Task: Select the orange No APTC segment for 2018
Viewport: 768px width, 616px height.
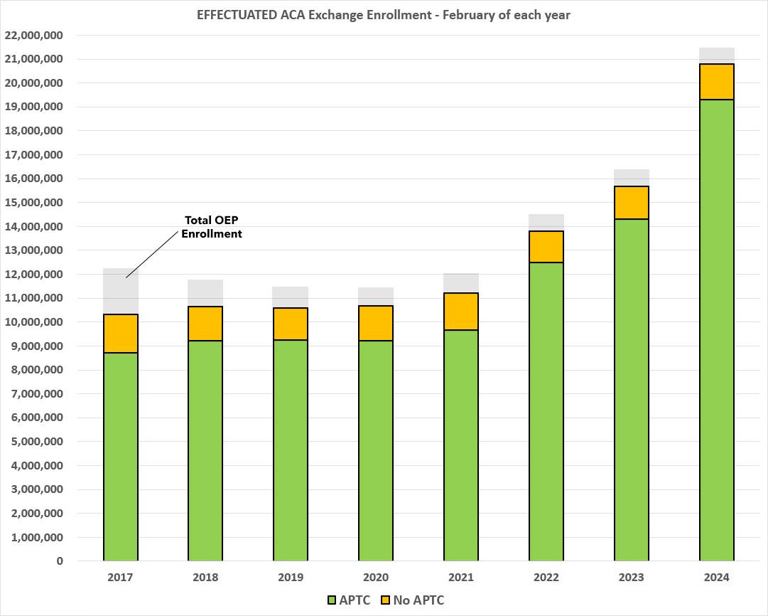Action: 205,324
